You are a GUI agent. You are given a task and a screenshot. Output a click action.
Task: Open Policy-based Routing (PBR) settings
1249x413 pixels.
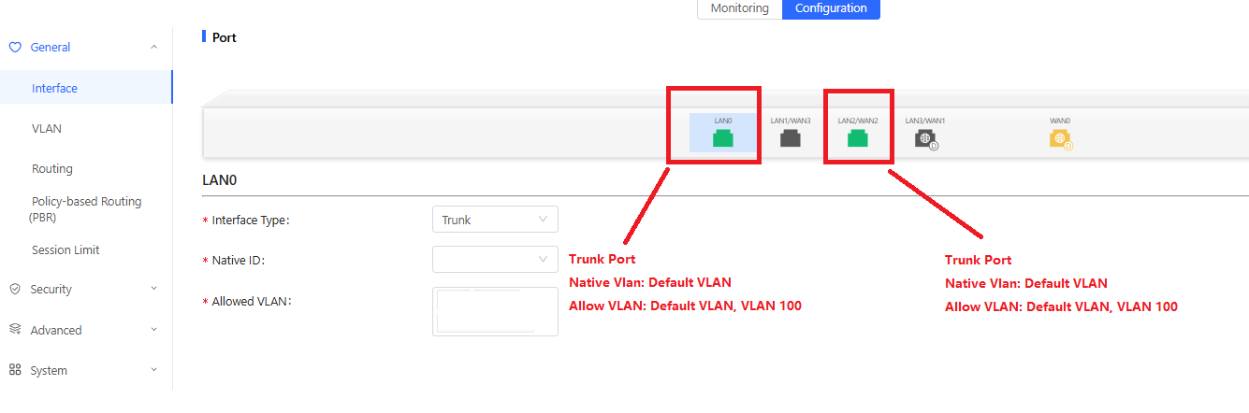[x=85, y=209]
